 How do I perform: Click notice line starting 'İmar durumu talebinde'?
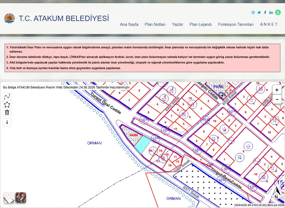pos(140,57)
